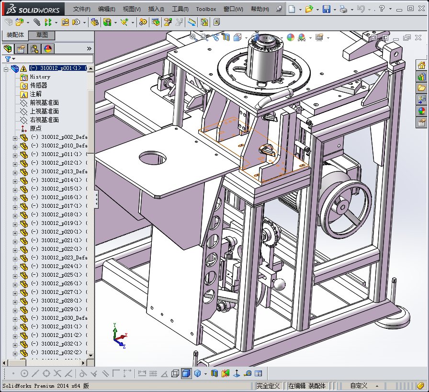Screen dimensions: 429x392
Task: Save the assembly with the floppy disk icon
Action: tap(326, 9)
